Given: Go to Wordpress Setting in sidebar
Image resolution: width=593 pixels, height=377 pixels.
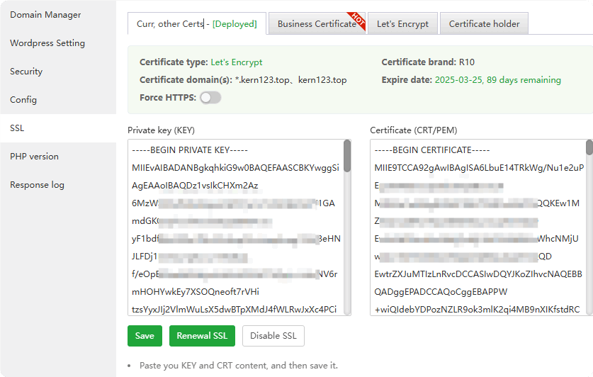Looking at the screenshot, I should point(47,43).
